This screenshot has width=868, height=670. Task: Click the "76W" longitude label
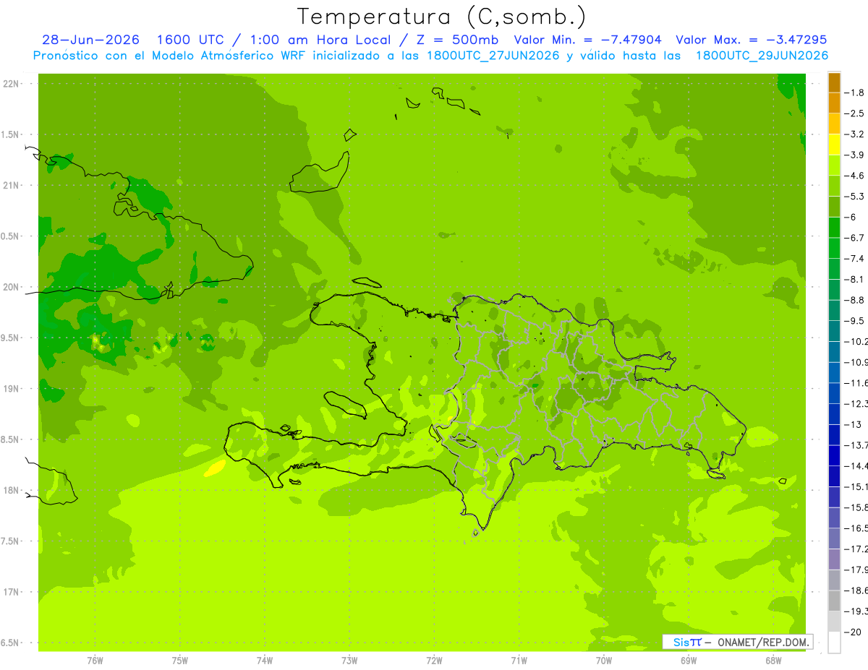click(x=95, y=660)
